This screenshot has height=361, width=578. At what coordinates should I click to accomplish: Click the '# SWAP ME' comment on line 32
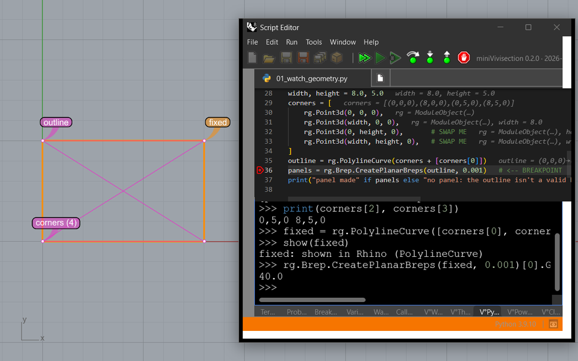449,132
